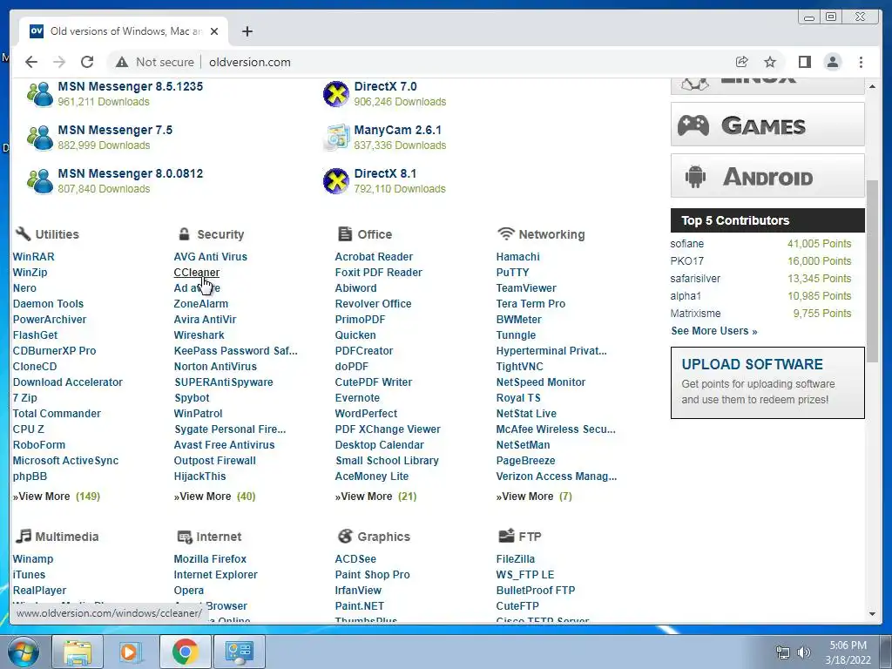Click the Graphics category icon
892x669 pixels.
point(345,536)
